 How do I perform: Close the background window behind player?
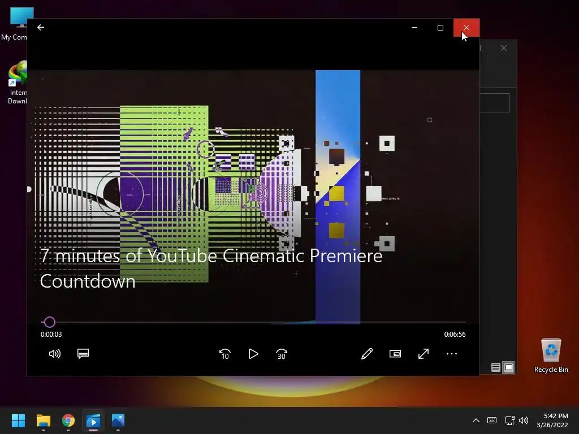click(x=504, y=49)
